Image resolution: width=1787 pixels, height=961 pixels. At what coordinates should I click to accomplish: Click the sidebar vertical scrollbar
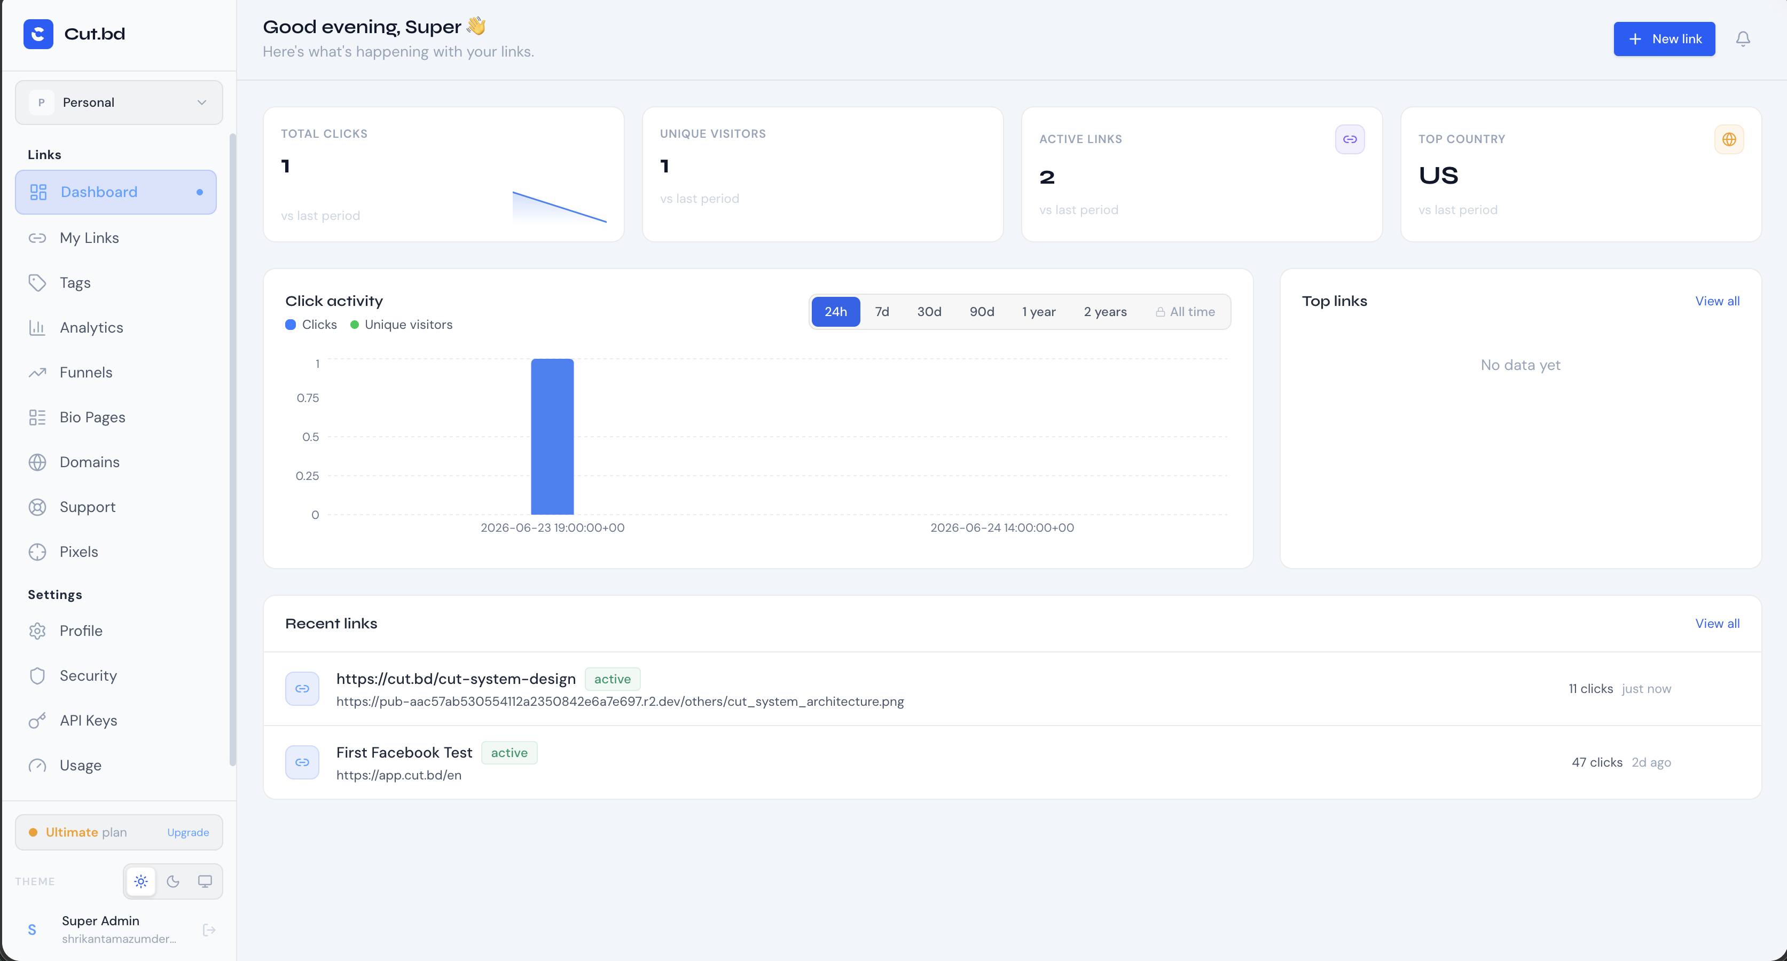pyautogui.click(x=232, y=451)
